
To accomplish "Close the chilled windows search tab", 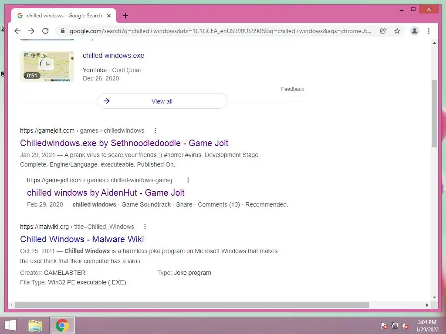I will [x=108, y=16].
